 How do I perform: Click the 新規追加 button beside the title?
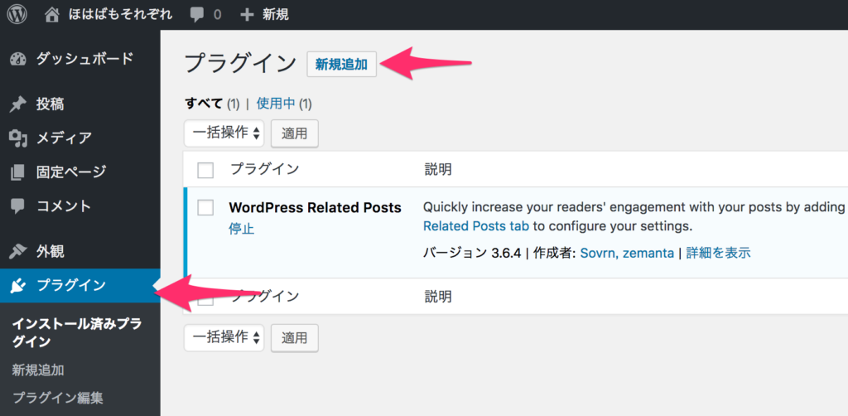[342, 65]
